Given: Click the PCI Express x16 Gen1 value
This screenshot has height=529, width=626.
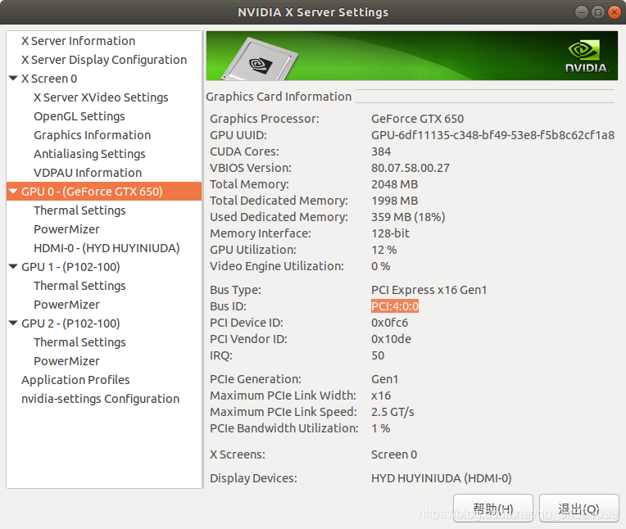Looking at the screenshot, I should 429,290.
